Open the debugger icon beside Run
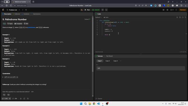 82,10
